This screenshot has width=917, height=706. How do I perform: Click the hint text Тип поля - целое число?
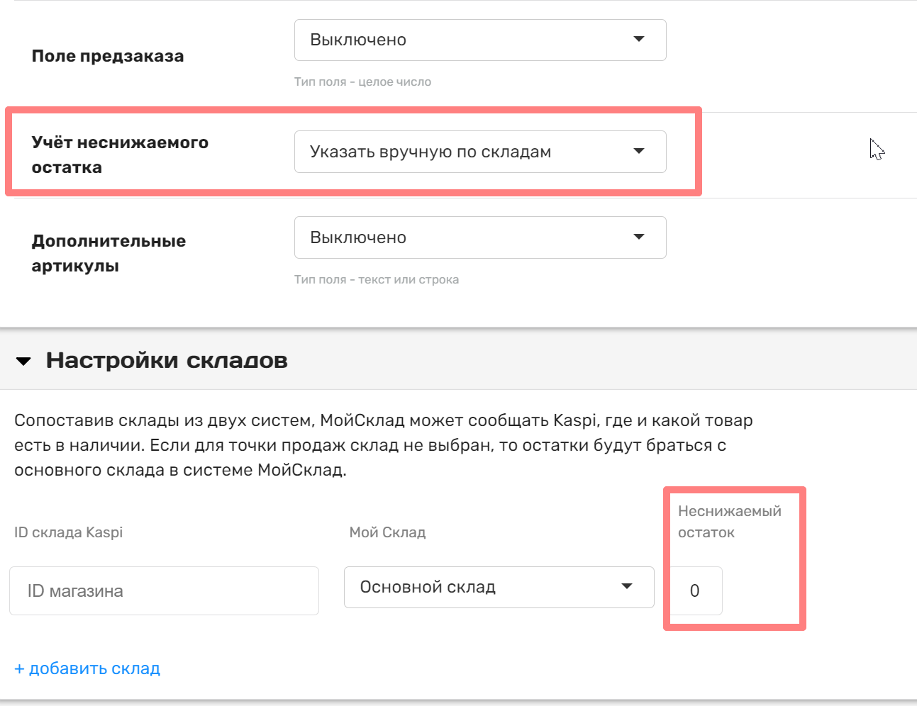pyautogui.click(x=362, y=82)
